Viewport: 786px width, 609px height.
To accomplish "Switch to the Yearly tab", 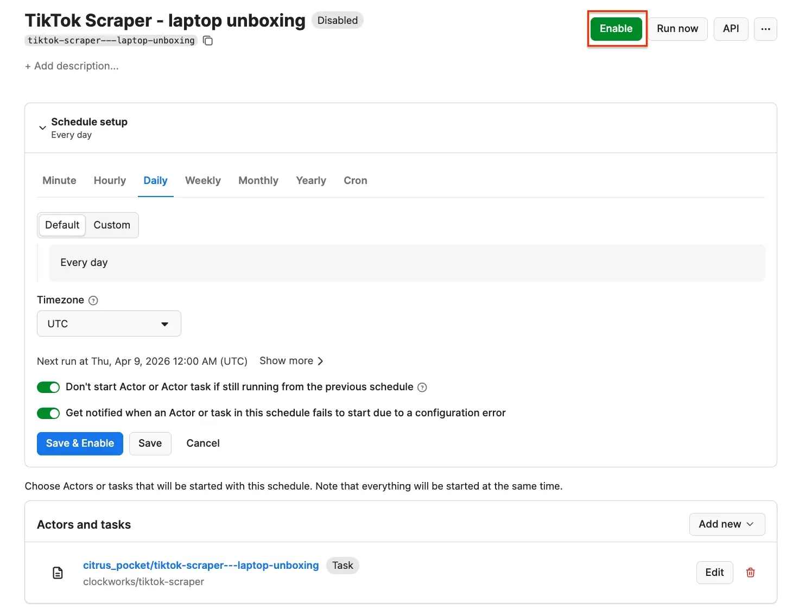I will (x=311, y=181).
